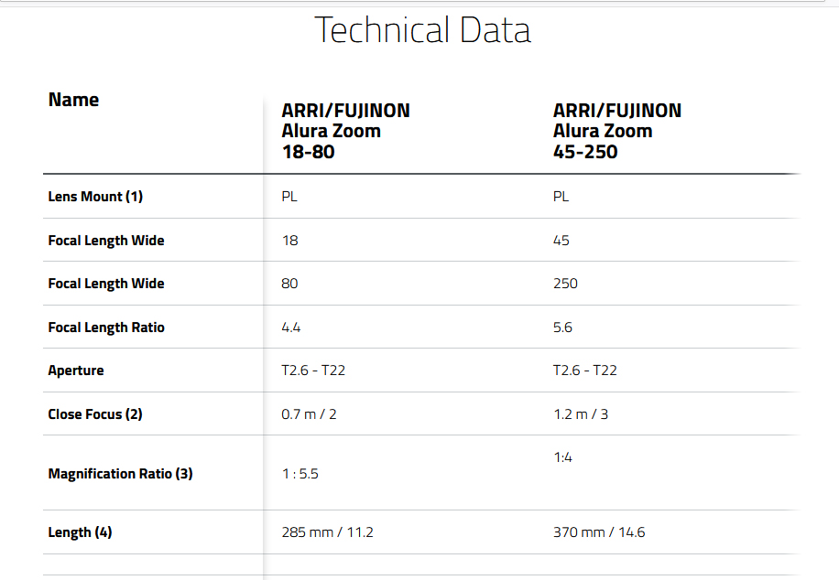This screenshot has height=580, width=839.
Task: Select the Aperture row label
Action: (x=76, y=371)
